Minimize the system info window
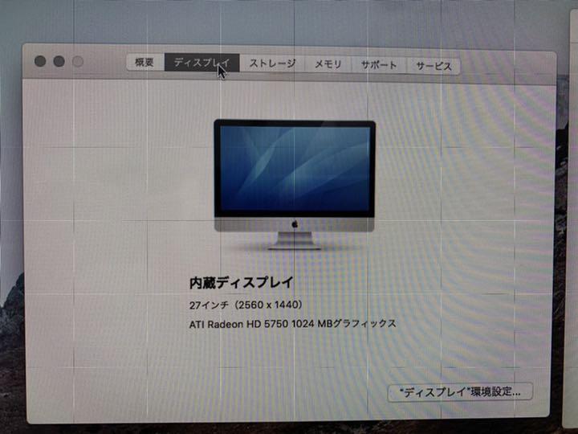The width and height of the screenshot is (578, 434). click(x=59, y=61)
